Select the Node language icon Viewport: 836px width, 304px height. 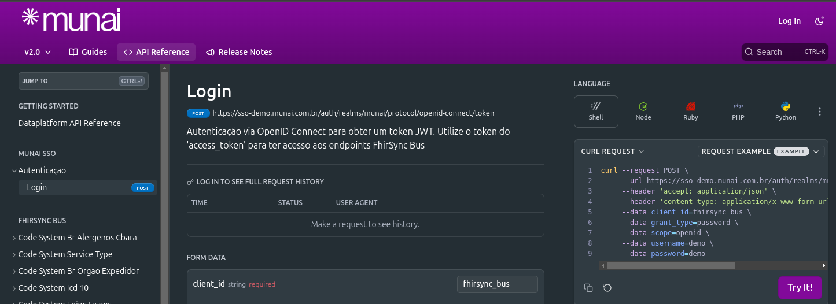click(x=643, y=112)
